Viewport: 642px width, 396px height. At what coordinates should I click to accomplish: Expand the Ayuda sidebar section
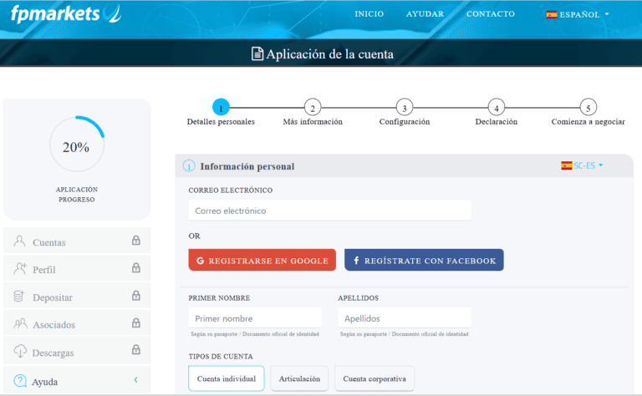coord(135,381)
